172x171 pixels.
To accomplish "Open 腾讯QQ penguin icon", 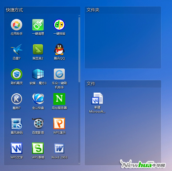I will (x=59, y=49).
